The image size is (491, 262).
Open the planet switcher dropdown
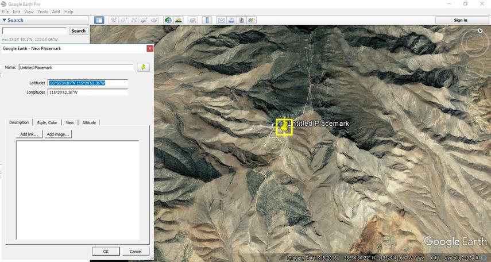point(192,20)
